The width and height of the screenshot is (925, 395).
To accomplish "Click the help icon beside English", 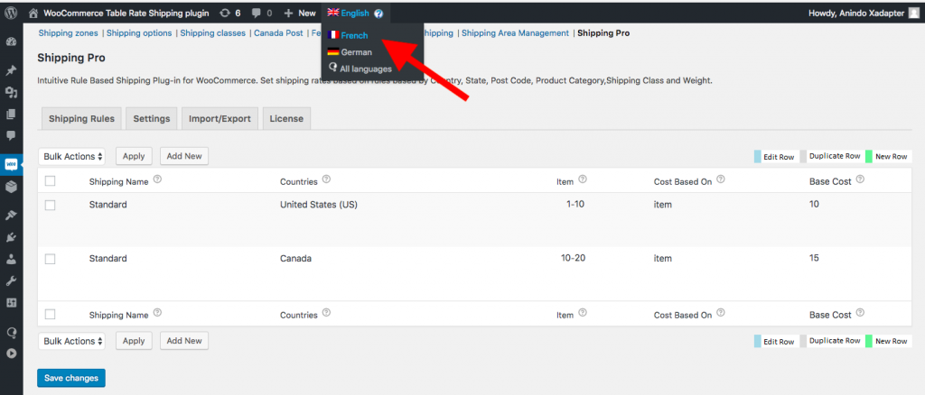I will 378,14.
